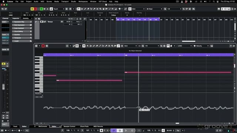The height and width of the screenshot is (133, 237).
Task: Toggle the red global Solo S button
Action: click(x=35, y=9)
